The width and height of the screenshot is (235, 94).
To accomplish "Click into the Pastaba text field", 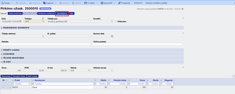I will click(x=45, y=44).
